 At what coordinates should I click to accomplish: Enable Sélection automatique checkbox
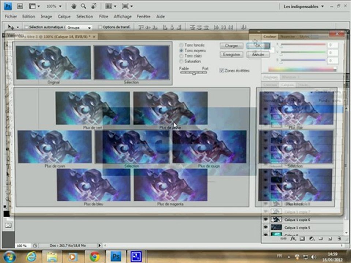26,27
